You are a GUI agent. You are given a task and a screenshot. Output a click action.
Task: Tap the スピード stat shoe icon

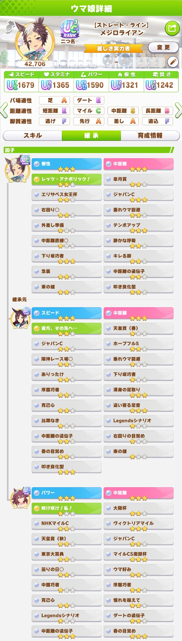(11, 75)
